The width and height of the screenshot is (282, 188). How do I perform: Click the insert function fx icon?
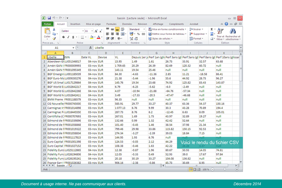point(90,48)
